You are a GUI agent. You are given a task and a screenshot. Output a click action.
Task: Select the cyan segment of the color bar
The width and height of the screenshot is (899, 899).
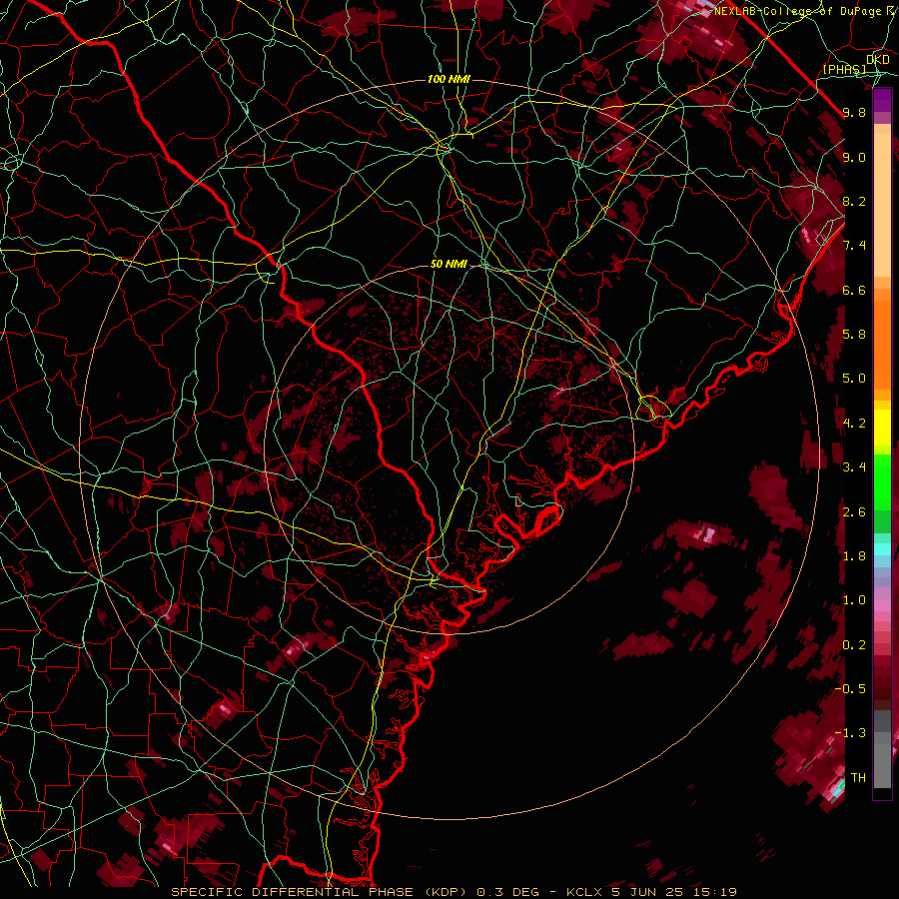point(882,549)
